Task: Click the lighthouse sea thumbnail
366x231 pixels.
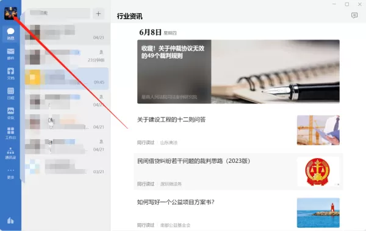Action: tap(318, 213)
